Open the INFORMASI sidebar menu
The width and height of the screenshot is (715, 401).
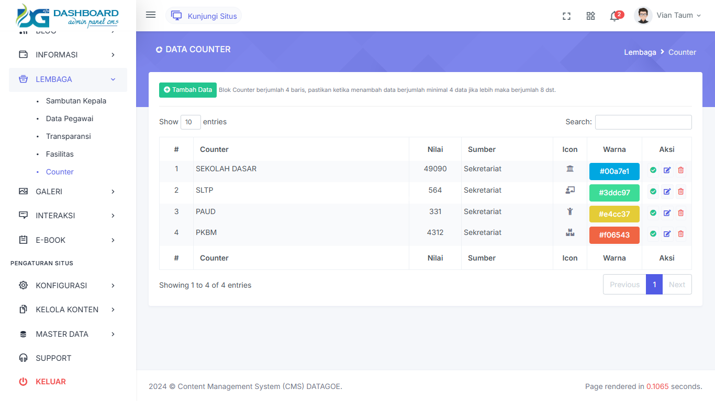(x=56, y=54)
